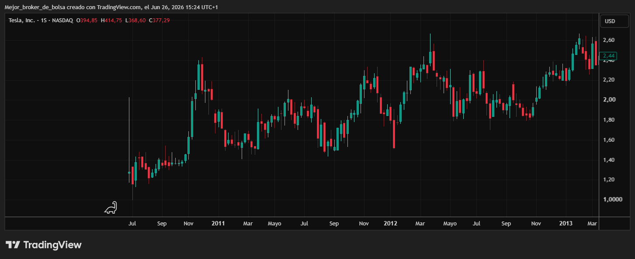Click the Mar label just after 2012
This screenshot has width=635, height=259.
pyautogui.click(x=420, y=224)
